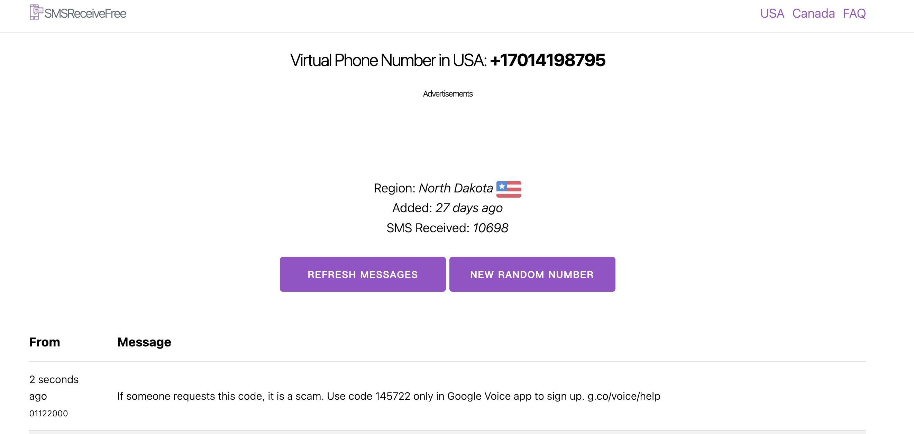This screenshot has height=434, width=914.
Task: Get a New Random Number
Action: [x=532, y=274]
